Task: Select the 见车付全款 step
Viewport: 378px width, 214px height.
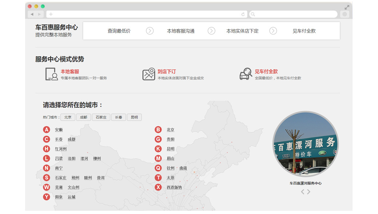Action: click(304, 31)
